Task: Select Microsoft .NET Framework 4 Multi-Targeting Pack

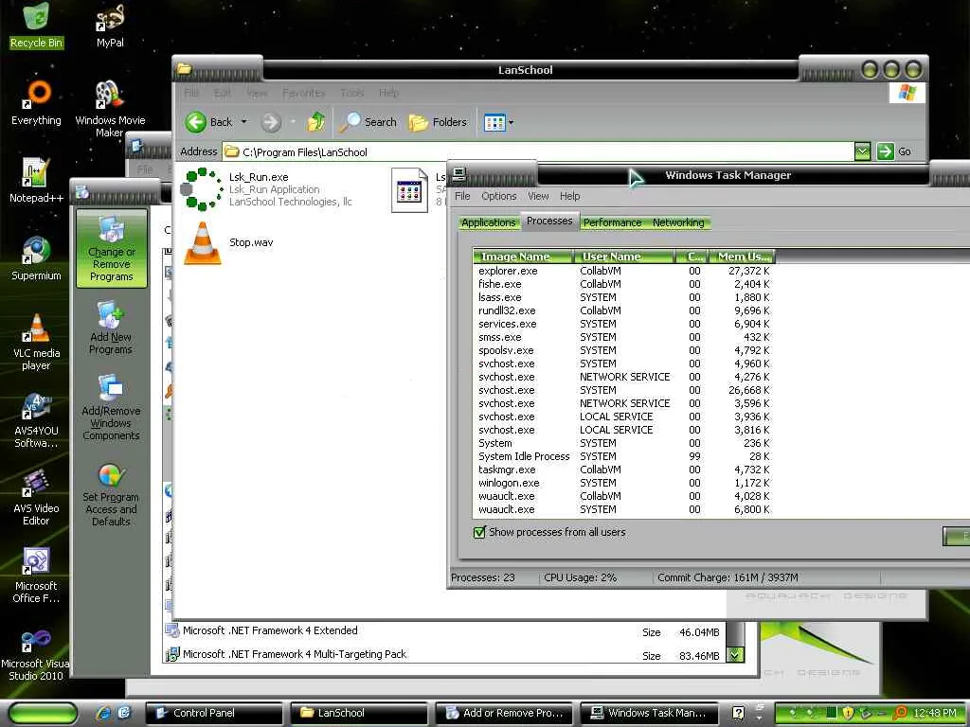Action: tap(443, 655)
